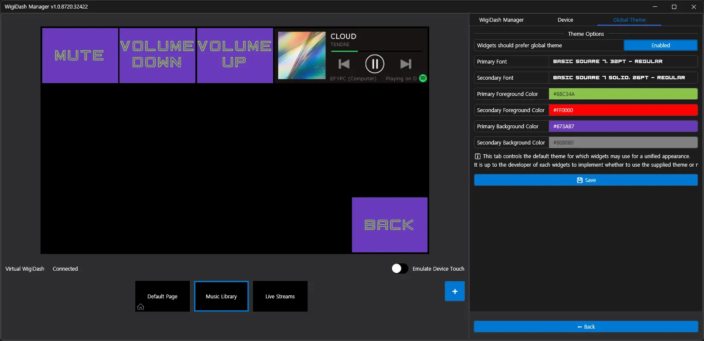Toggle the Enabled global theme button
704x341 pixels.
(x=660, y=46)
